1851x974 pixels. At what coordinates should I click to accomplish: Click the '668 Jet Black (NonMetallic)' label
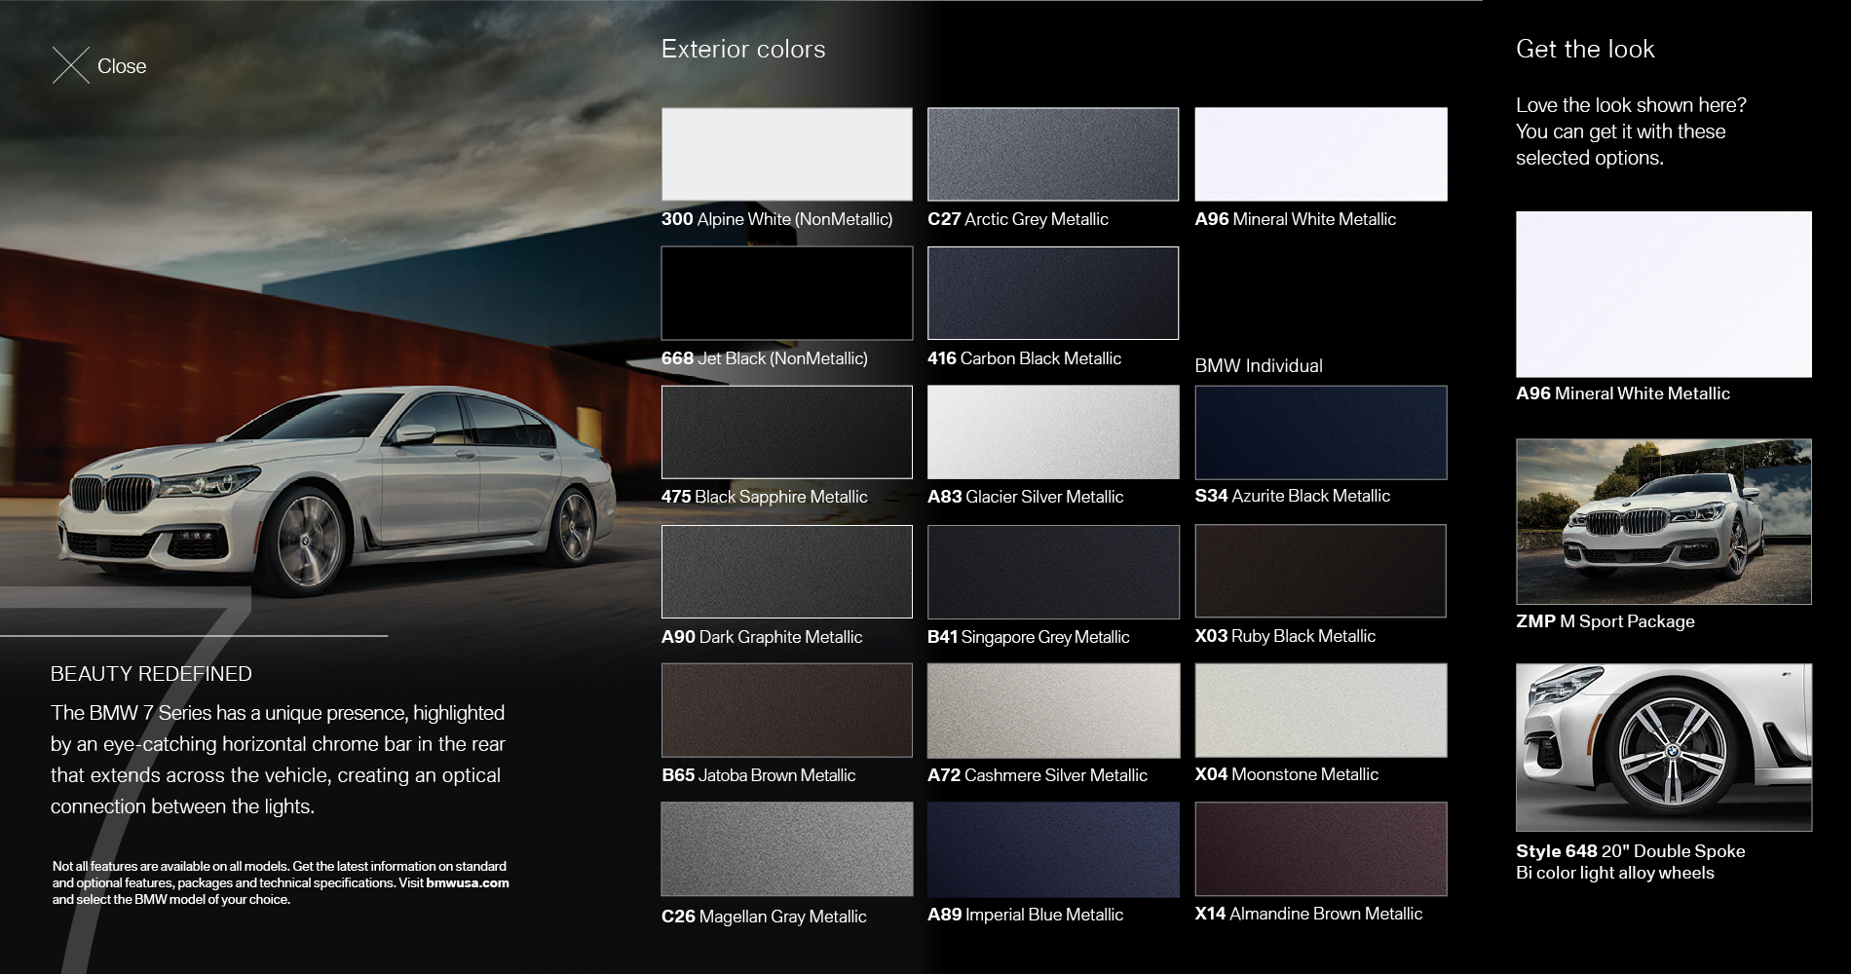[x=765, y=358]
